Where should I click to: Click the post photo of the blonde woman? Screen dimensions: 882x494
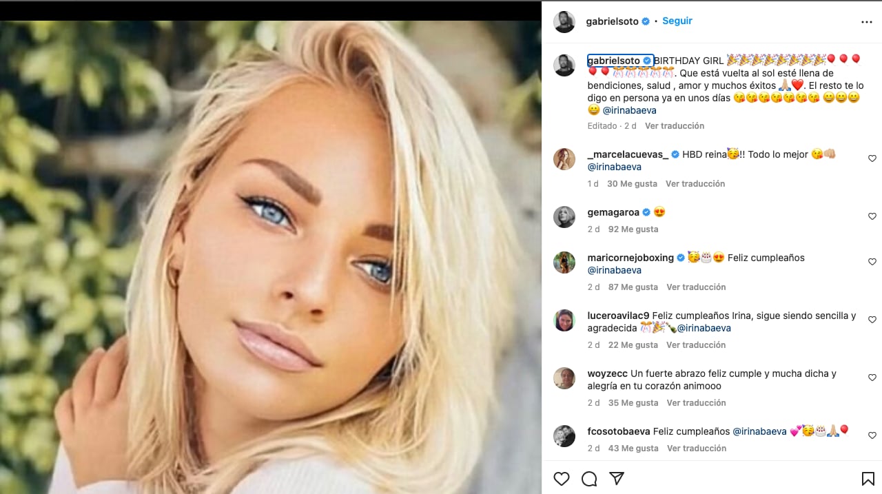tap(270, 256)
